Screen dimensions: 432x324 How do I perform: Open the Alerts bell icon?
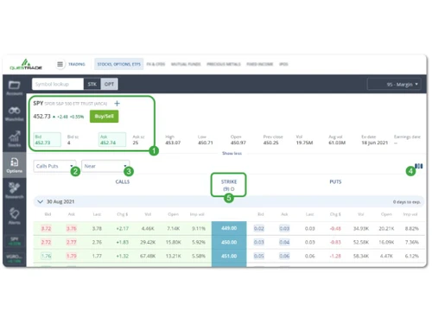click(14, 216)
